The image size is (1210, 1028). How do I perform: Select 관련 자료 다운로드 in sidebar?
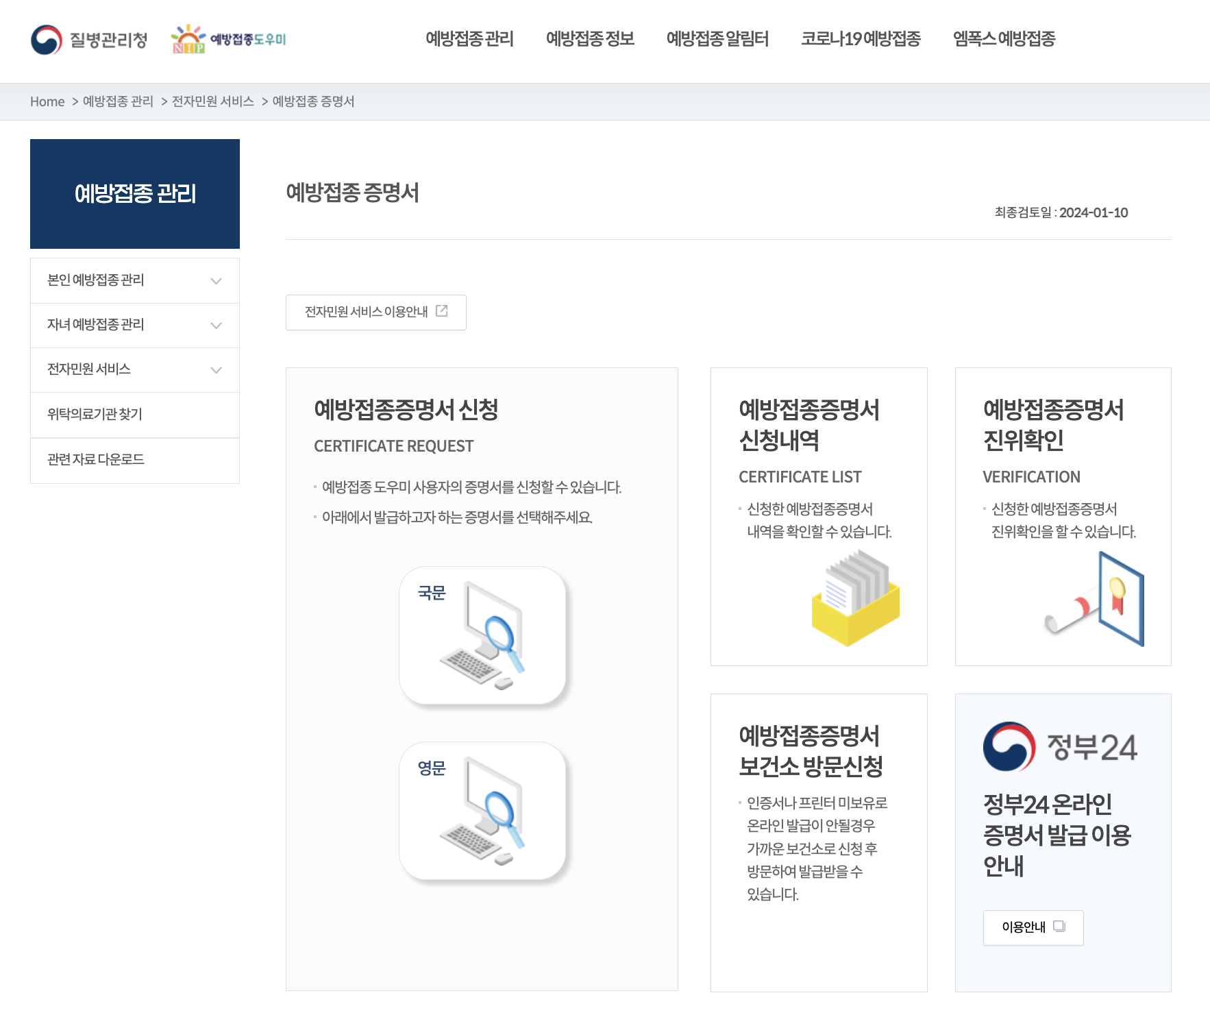click(x=135, y=461)
